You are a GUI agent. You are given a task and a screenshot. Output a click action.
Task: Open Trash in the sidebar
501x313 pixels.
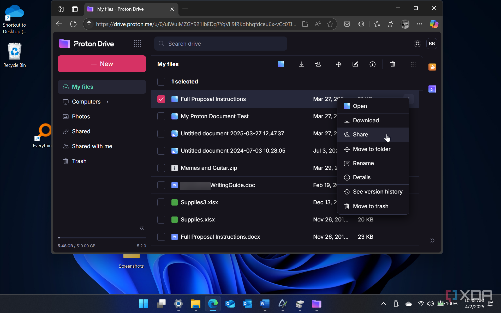click(x=102, y=161)
